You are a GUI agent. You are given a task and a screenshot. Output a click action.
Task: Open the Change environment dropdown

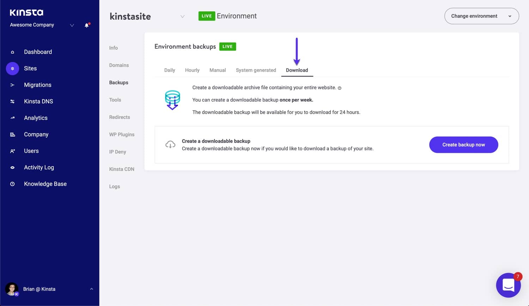(x=481, y=16)
